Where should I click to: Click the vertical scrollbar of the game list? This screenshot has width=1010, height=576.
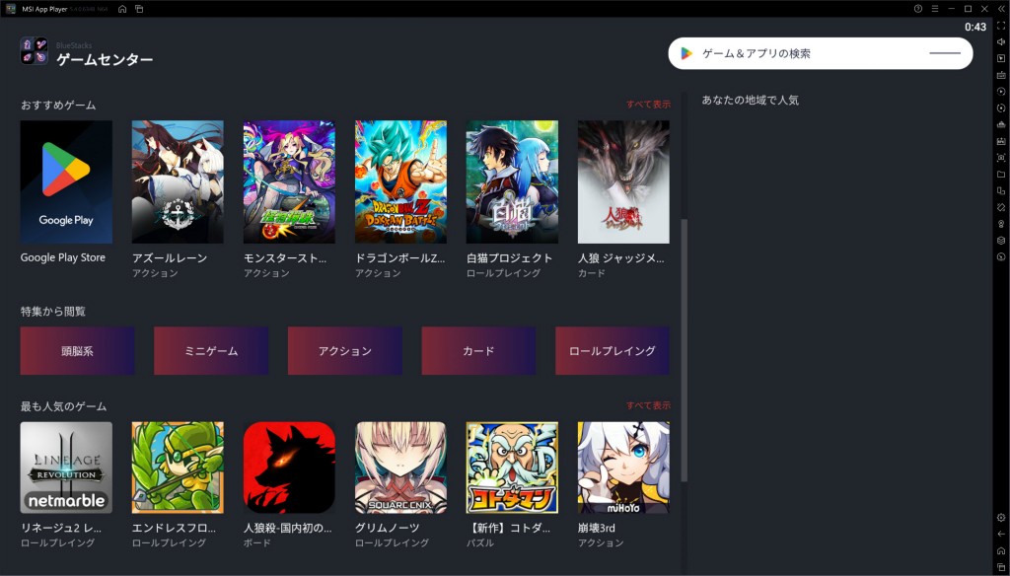[x=685, y=350]
